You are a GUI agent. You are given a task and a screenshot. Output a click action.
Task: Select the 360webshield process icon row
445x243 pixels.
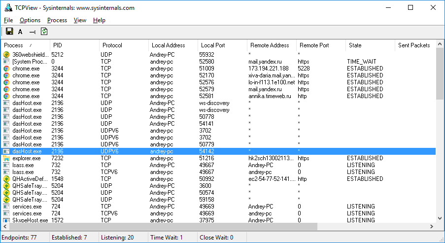point(6,55)
